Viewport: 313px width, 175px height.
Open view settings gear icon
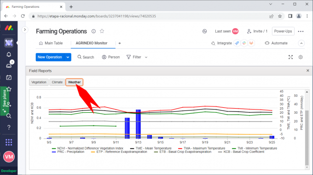pos(301,57)
